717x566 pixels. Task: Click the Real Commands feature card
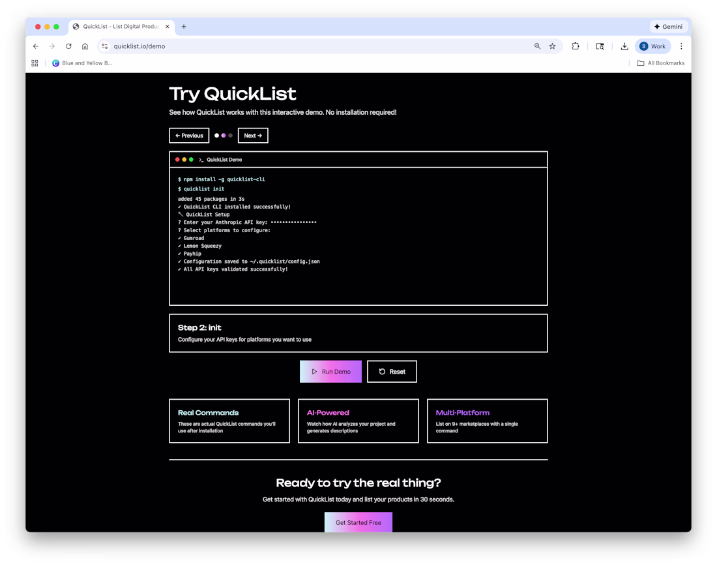(x=229, y=421)
